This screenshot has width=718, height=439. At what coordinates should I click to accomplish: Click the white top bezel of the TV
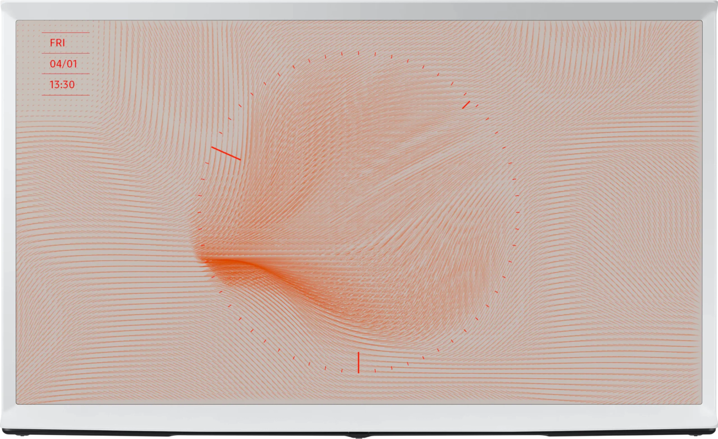(359, 10)
